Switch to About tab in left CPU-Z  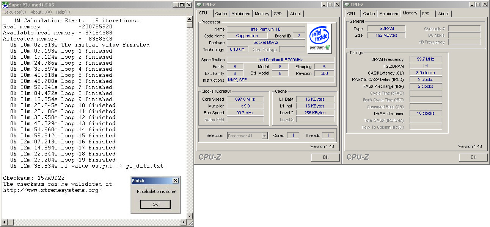295,14
